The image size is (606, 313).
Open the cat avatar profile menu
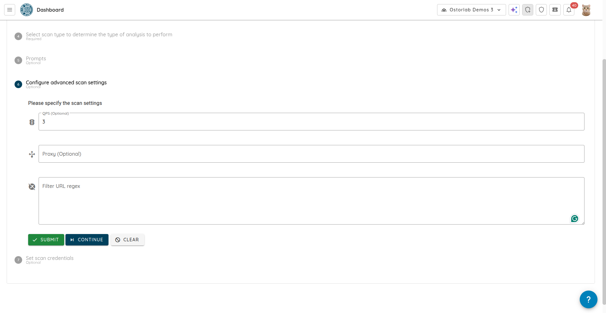586,10
